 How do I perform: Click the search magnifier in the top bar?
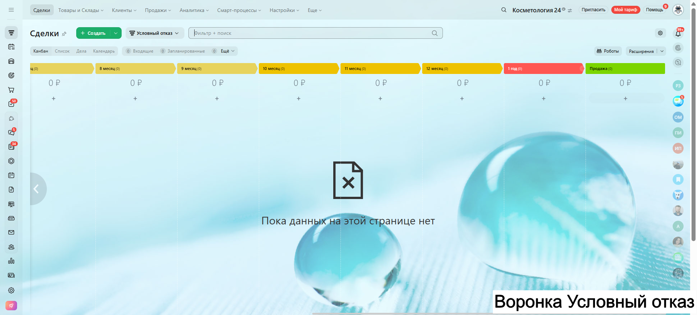[x=504, y=10]
